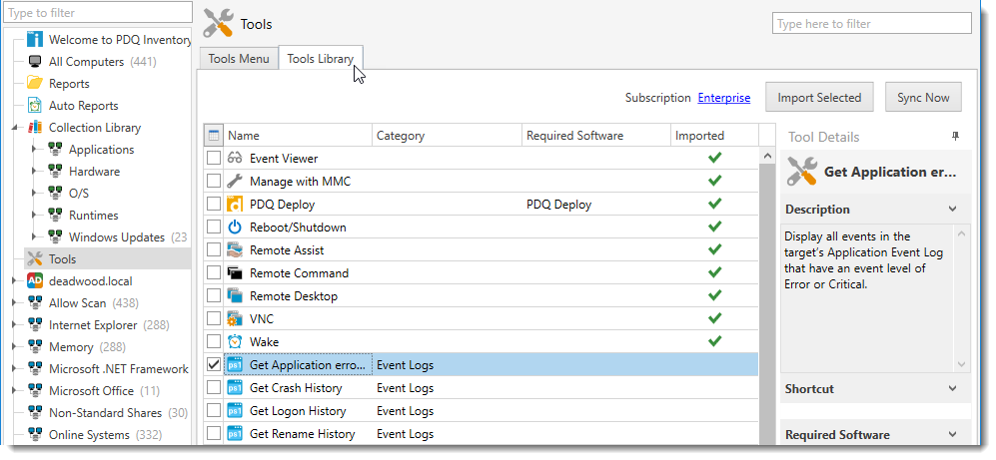Click the Online Systems collection icon

(x=35, y=435)
